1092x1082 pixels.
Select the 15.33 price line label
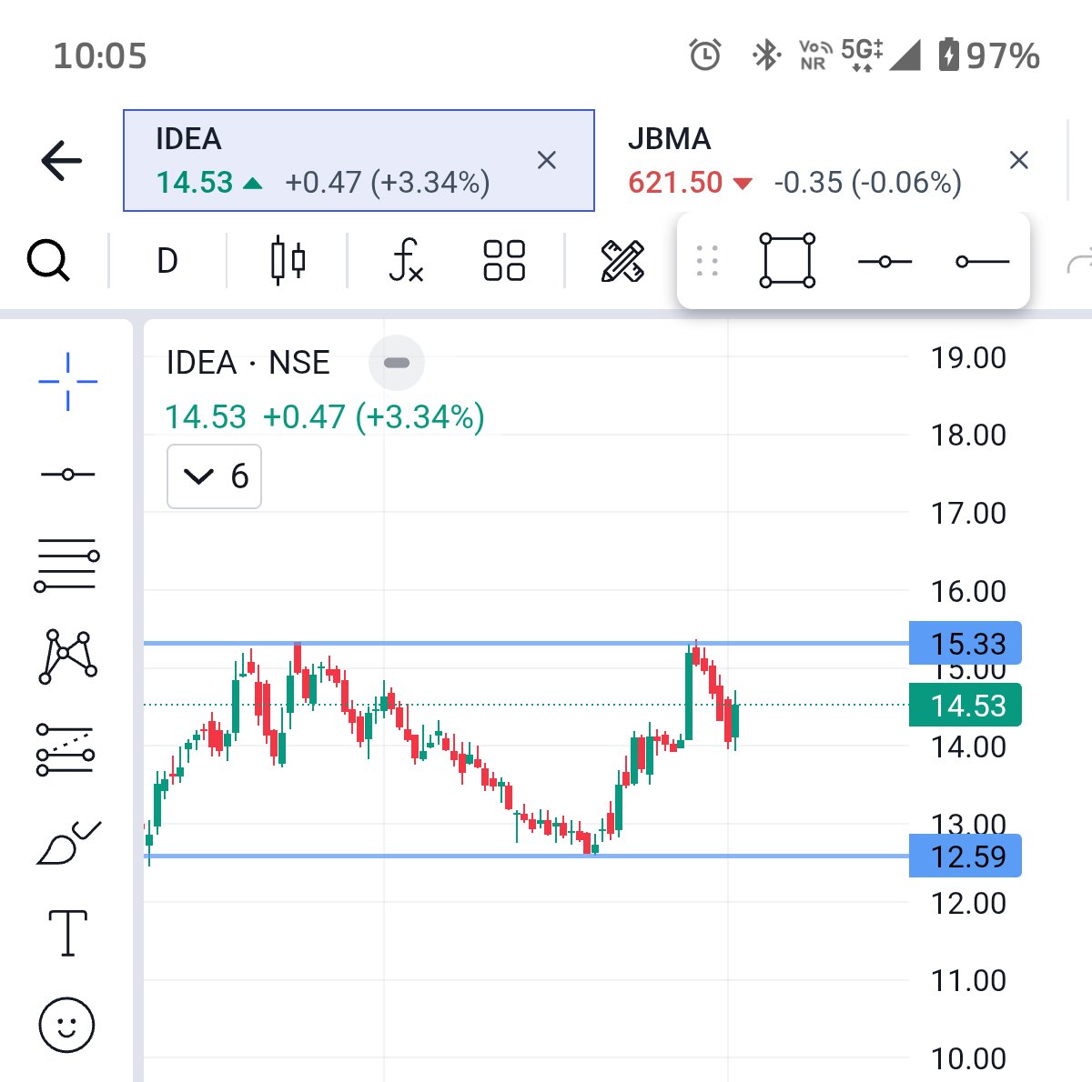tap(966, 644)
